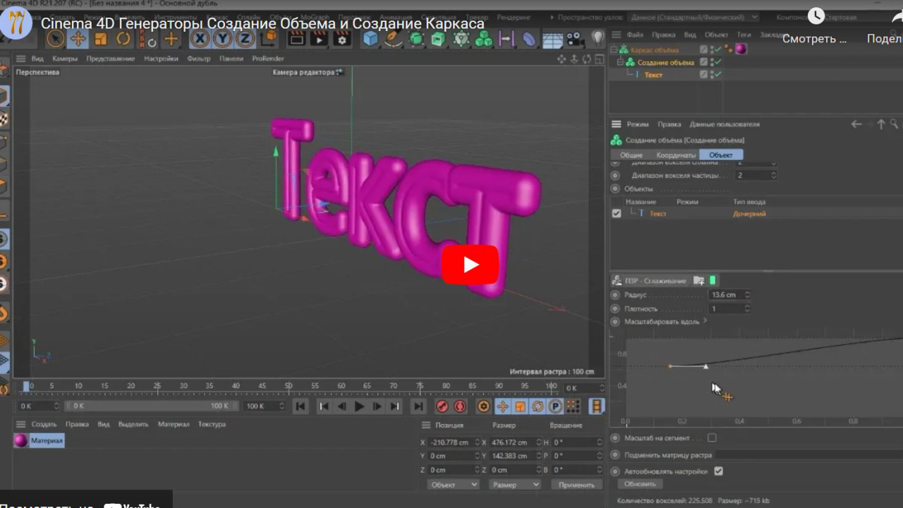Click render view clapperboard icon
This screenshot has width=903, height=508.
[x=297, y=40]
